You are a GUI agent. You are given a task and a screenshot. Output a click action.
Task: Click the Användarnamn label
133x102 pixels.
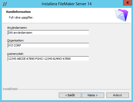pos(17,28)
